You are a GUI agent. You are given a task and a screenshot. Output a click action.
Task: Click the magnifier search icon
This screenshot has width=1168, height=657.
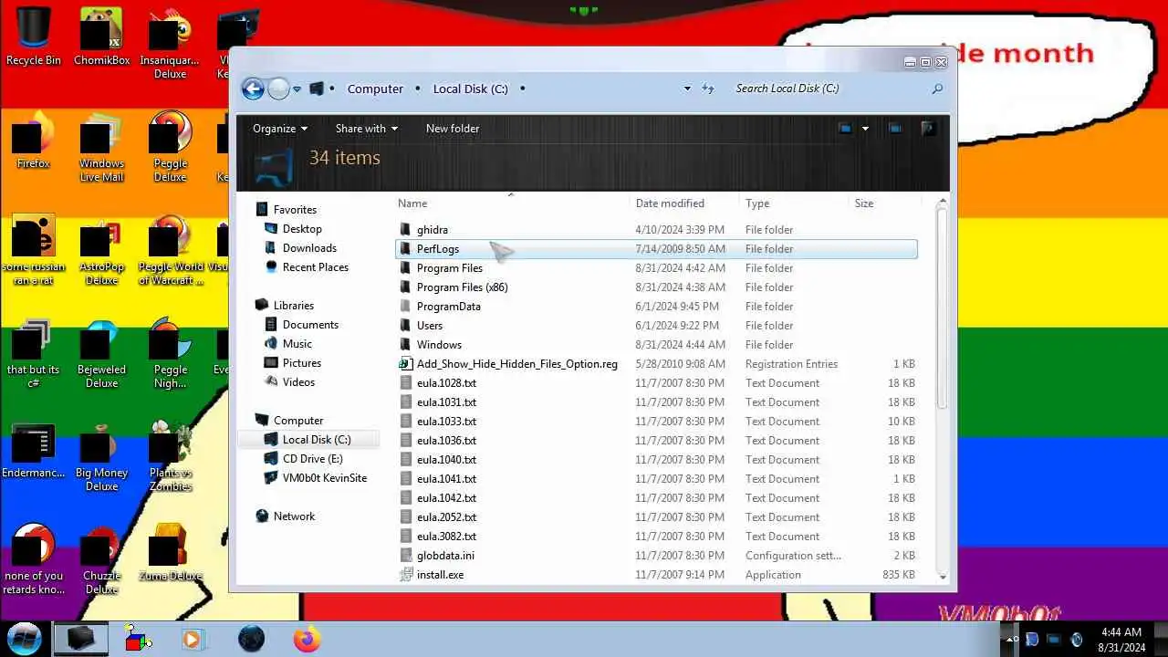936,89
